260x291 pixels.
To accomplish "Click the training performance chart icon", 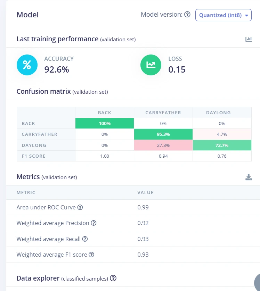I will (x=249, y=39).
